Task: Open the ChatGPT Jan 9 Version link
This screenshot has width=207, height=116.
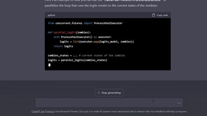Action: point(43,111)
